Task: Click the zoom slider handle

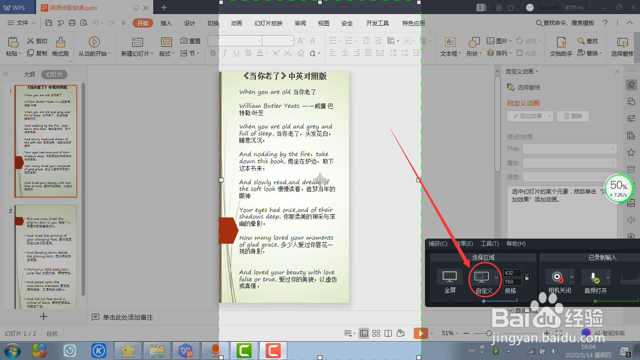Action: [x=489, y=333]
